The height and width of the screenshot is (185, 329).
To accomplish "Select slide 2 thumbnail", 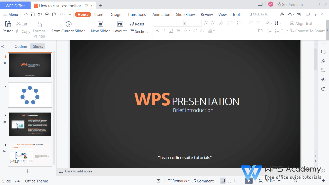I will pos(30,95).
